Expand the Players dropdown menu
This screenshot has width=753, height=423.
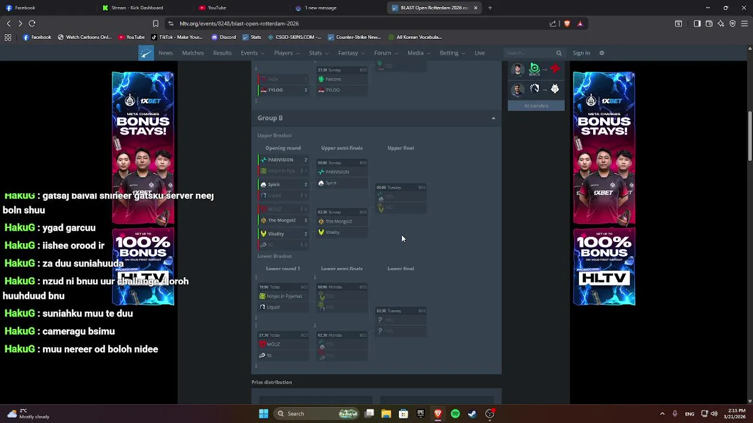pos(286,53)
